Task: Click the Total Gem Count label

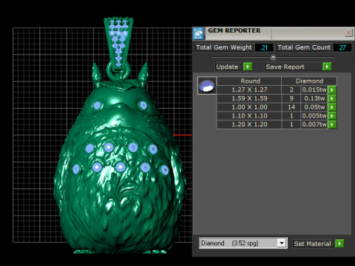Action: (x=304, y=47)
